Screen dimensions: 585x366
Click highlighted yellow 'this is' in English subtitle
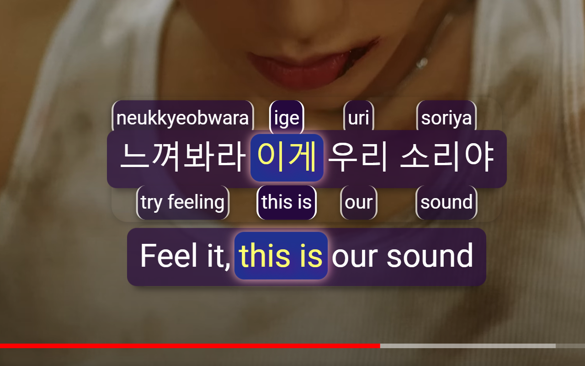[281, 256]
